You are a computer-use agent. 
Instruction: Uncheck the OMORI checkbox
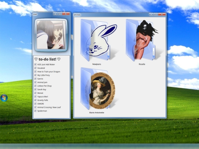point(35,104)
